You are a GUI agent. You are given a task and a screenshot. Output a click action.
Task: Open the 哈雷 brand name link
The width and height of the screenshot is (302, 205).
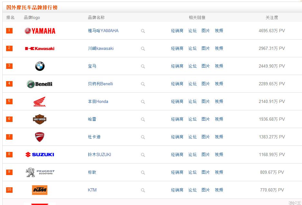click(92, 119)
